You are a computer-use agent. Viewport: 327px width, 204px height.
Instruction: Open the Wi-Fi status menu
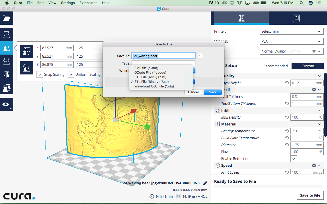[239, 3]
